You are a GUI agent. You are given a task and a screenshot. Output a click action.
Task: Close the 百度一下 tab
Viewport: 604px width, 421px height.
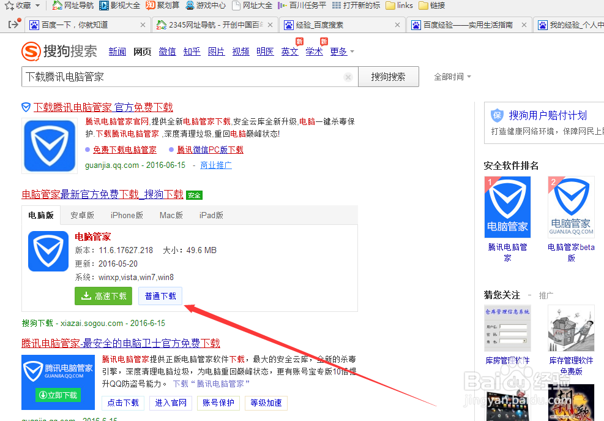click(143, 25)
